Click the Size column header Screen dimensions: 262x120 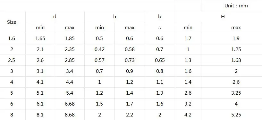pos(12,22)
